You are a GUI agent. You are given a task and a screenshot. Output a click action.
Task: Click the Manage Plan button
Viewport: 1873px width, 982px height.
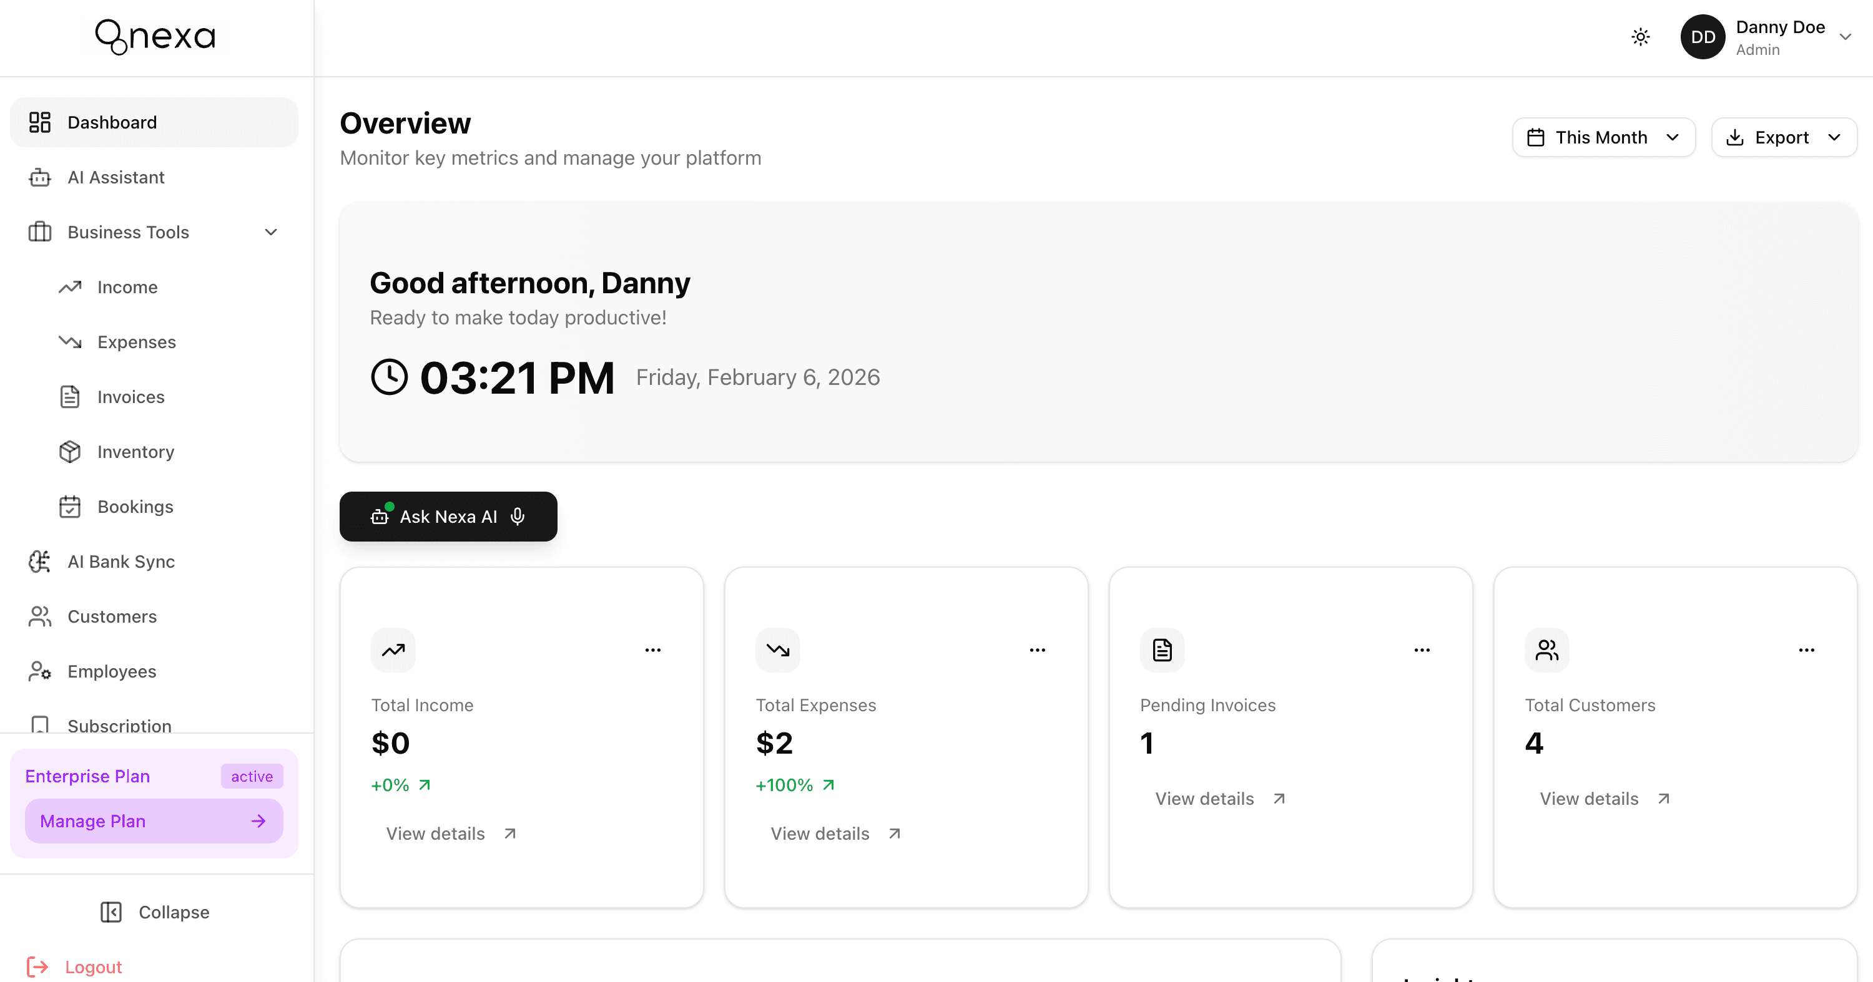click(154, 821)
